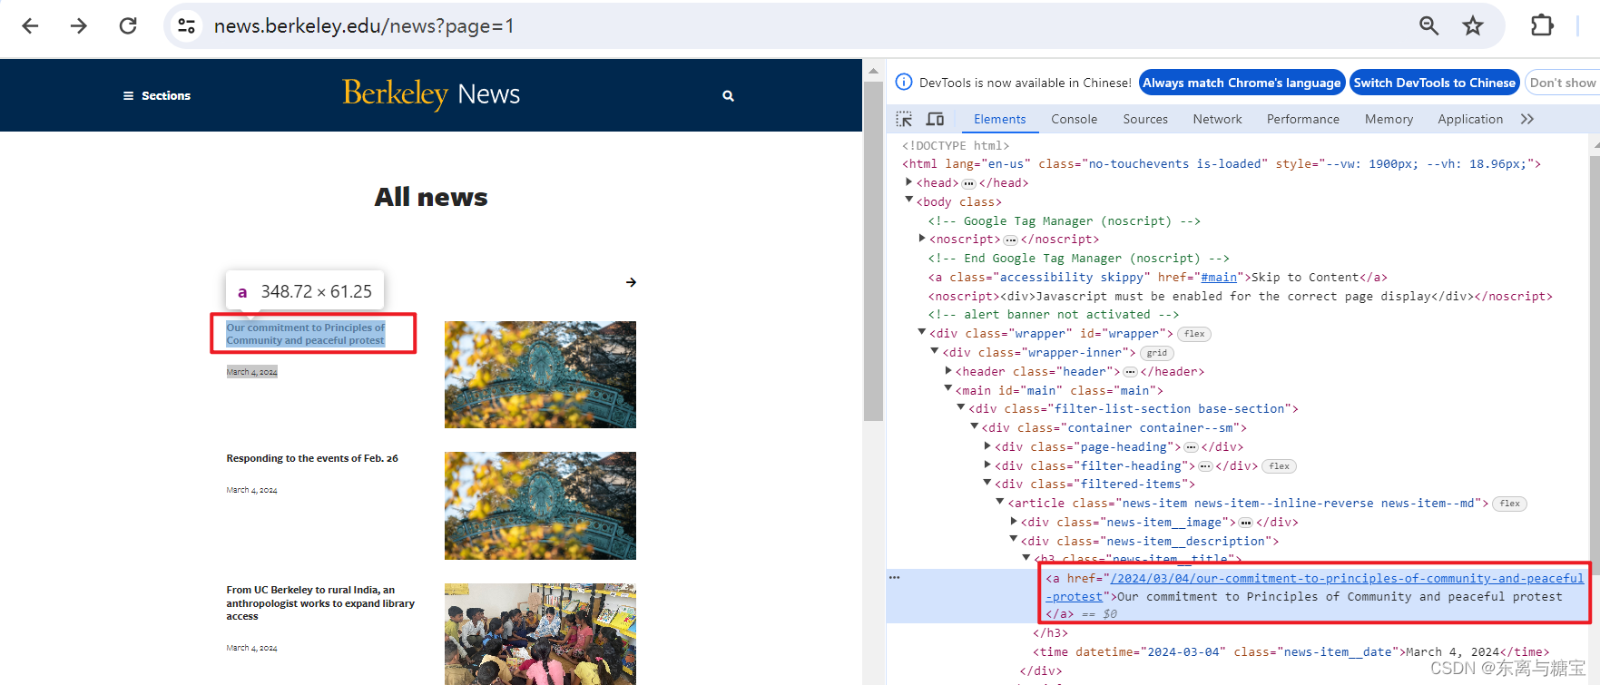Click the thumbnail of first news article
1600x685 pixels.
[x=540, y=374]
